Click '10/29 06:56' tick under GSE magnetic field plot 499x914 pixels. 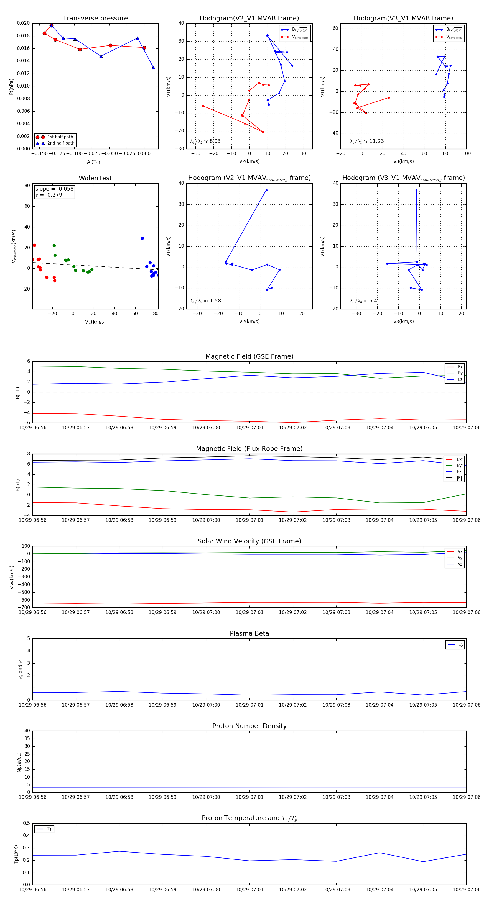pyautogui.click(x=32, y=428)
